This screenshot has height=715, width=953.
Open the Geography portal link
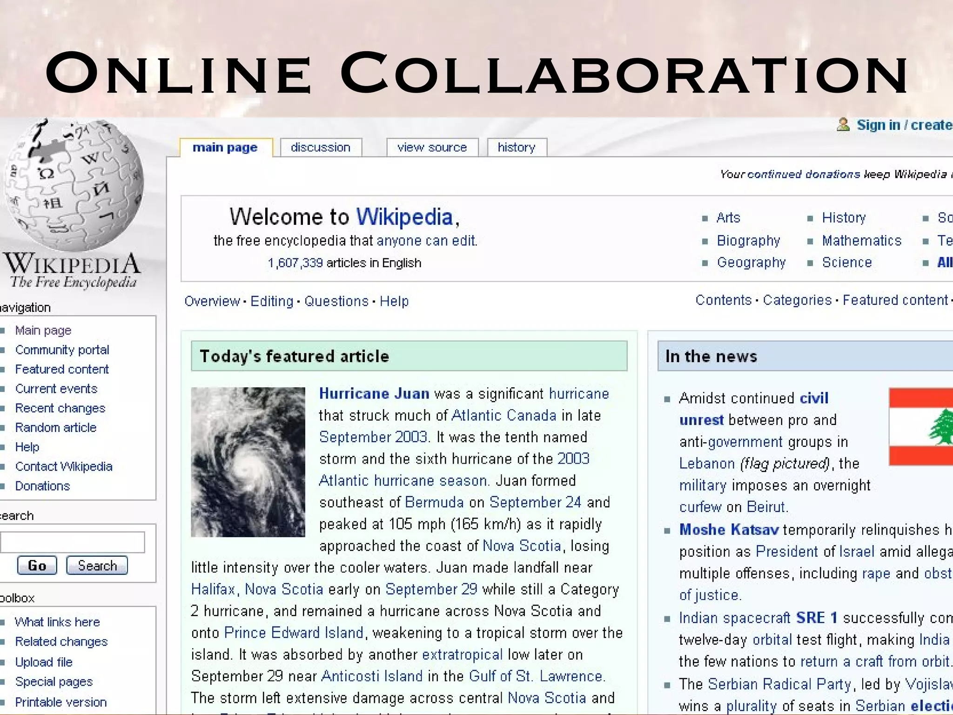751,263
